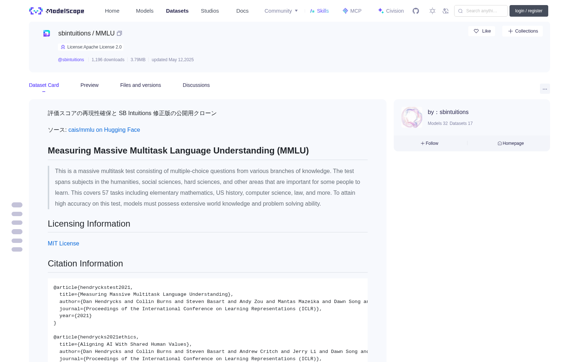Click the Civision star icon
Screen dimensions: 579x362
click(x=381, y=11)
